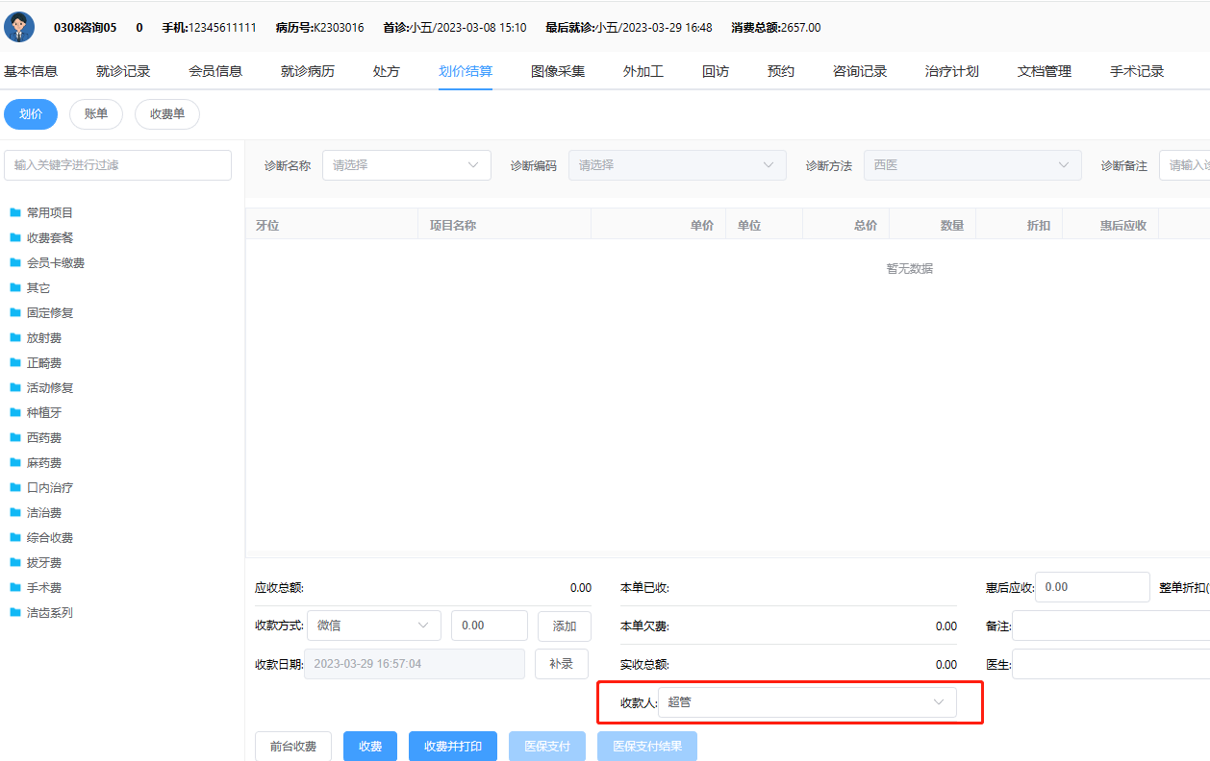The height and width of the screenshot is (761, 1210).
Task: Click the 添加 payment button
Action: tap(565, 626)
